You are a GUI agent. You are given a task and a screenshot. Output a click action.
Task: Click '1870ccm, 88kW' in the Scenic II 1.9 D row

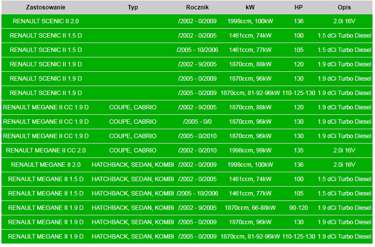click(250, 64)
